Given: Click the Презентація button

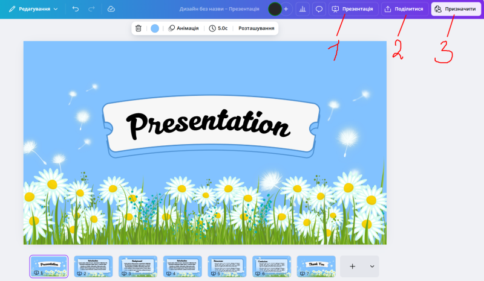Looking at the screenshot, I should pos(353,9).
